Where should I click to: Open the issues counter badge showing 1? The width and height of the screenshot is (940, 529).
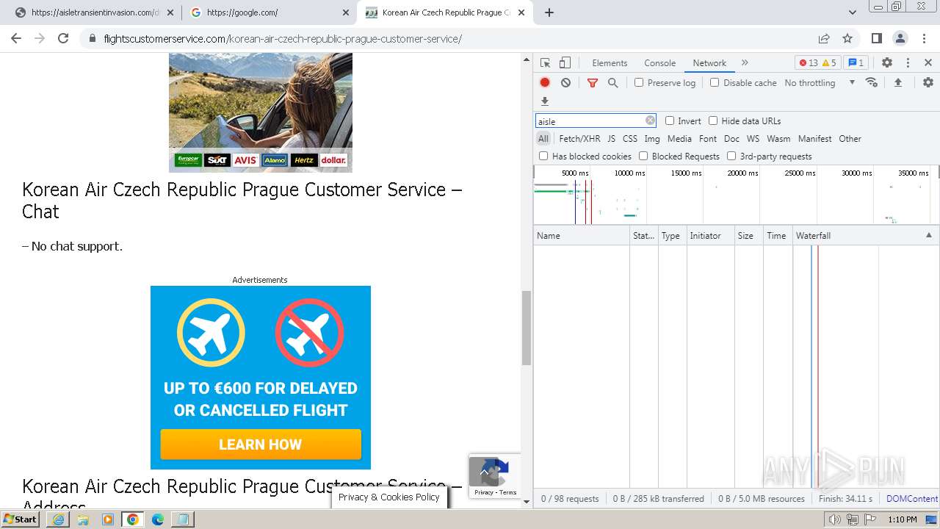tap(856, 62)
